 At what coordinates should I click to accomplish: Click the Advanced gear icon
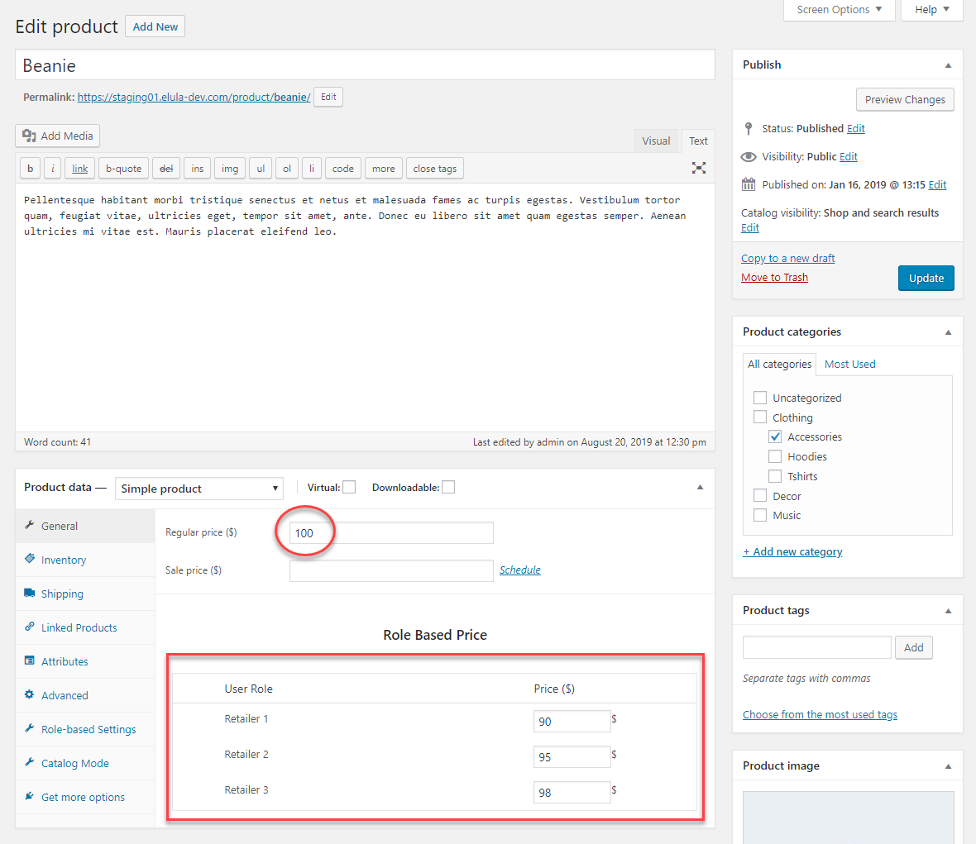(29, 694)
